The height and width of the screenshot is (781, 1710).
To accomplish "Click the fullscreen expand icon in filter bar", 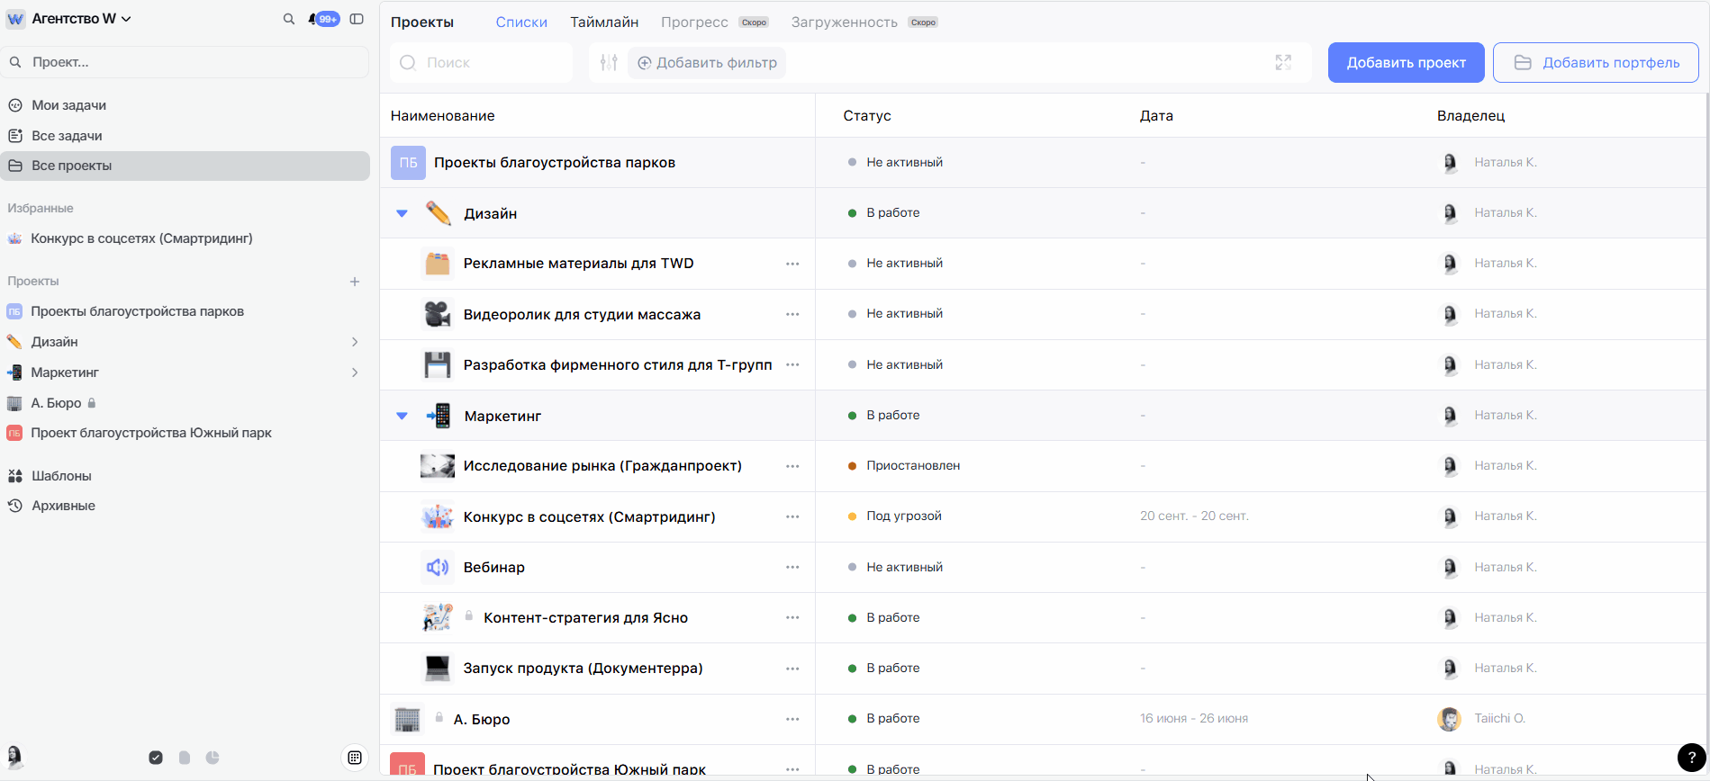I will point(1283,63).
